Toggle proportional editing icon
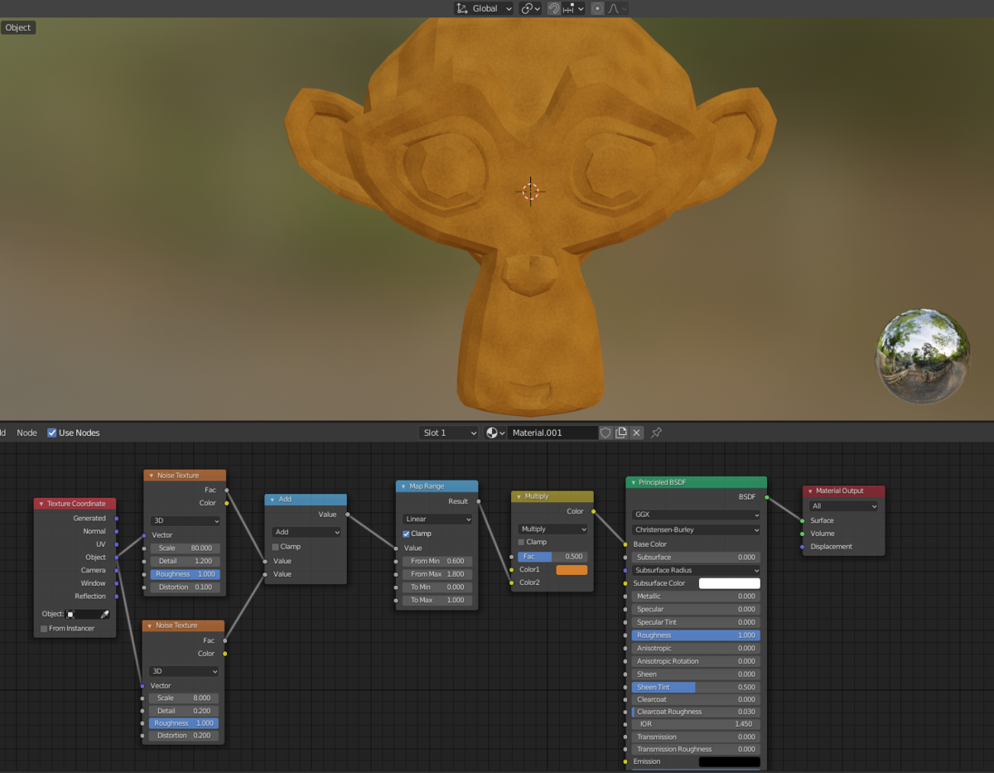The height and width of the screenshot is (773, 994). coord(597,8)
